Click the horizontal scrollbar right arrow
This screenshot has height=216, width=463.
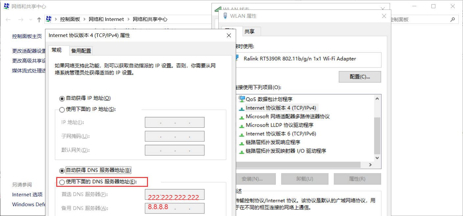[370, 165]
